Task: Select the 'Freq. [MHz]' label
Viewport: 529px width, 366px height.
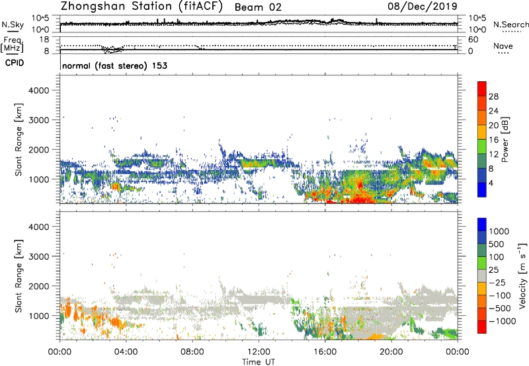Action: pos(13,44)
